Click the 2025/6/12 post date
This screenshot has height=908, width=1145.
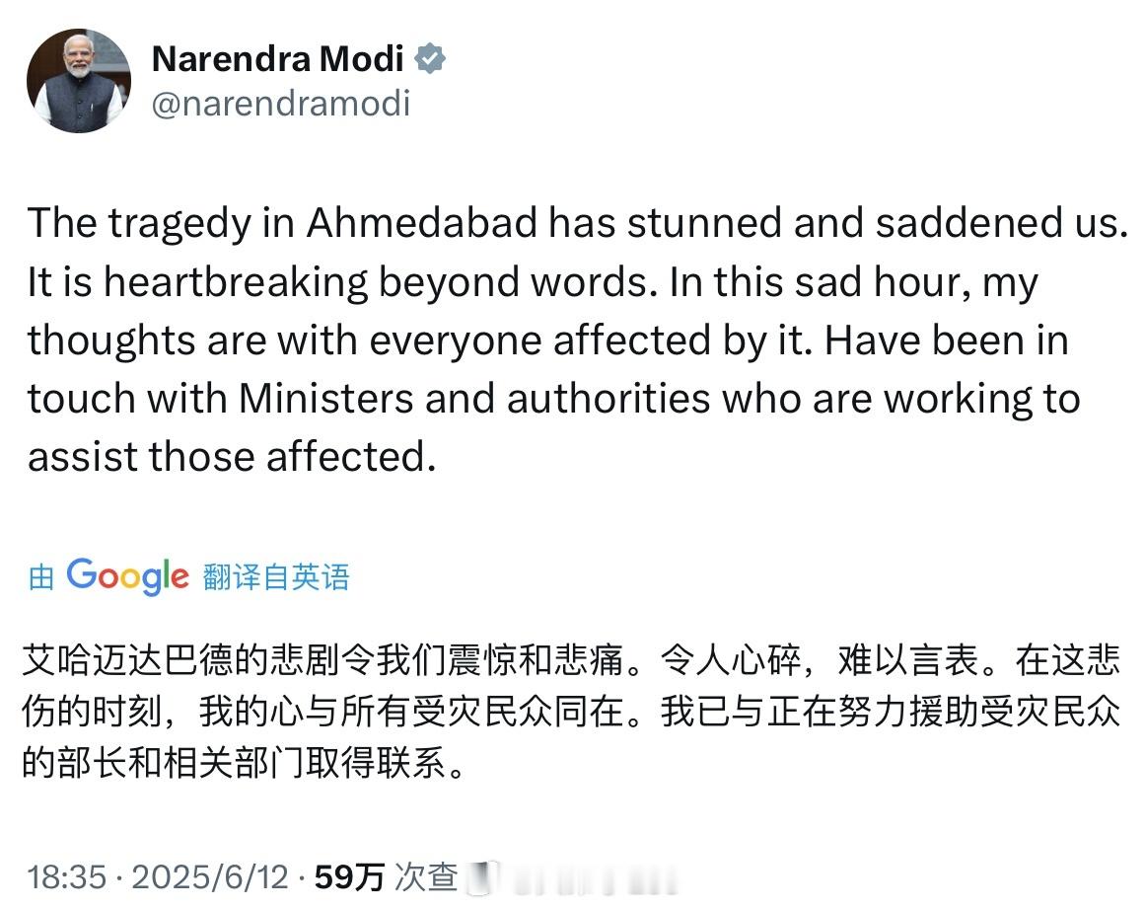coord(210,876)
